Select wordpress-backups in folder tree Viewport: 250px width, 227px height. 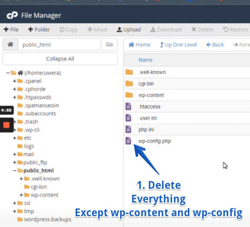point(48,220)
